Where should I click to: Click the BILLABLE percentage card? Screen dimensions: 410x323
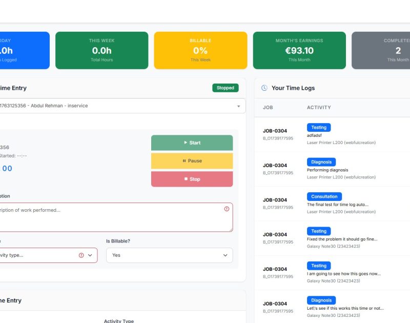200,50
